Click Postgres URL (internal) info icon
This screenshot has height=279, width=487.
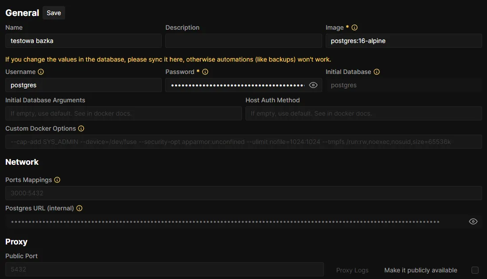pos(79,208)
